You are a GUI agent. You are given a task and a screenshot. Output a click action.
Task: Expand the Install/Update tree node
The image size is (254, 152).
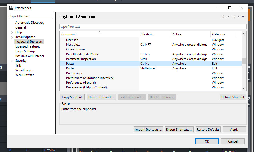[12, 37]
